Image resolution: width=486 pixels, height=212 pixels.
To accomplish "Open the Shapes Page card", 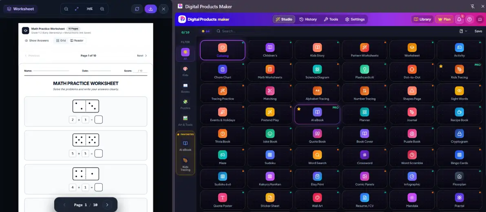I will (x=412, y=93).
